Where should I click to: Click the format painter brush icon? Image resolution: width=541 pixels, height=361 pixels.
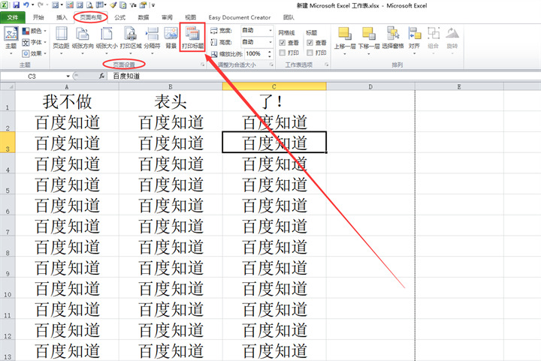(113, 5)
